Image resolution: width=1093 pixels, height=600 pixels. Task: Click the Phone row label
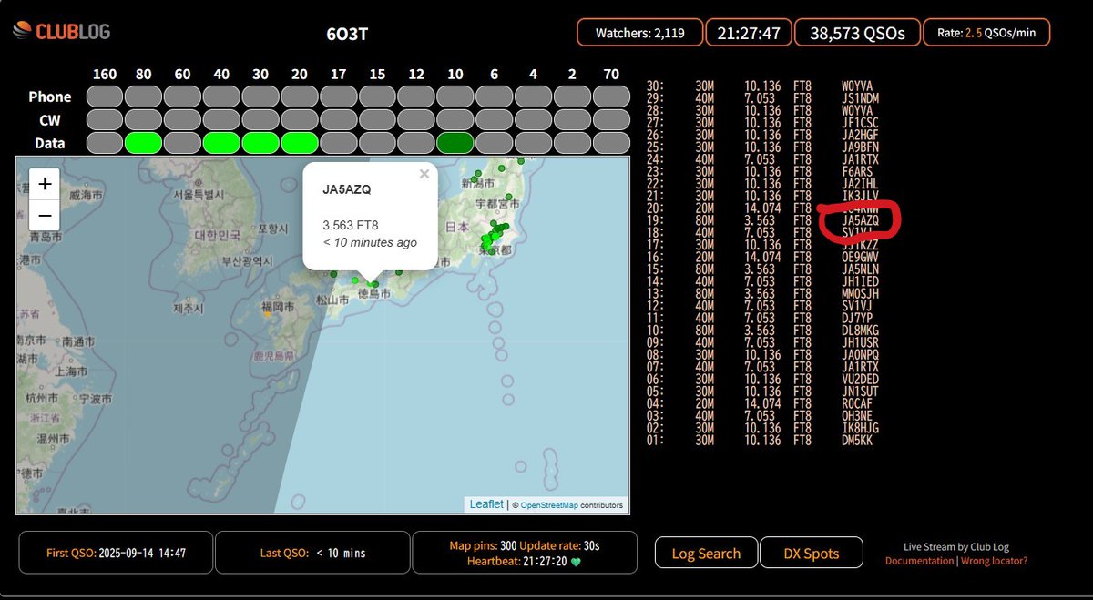(x=49, y=97)
